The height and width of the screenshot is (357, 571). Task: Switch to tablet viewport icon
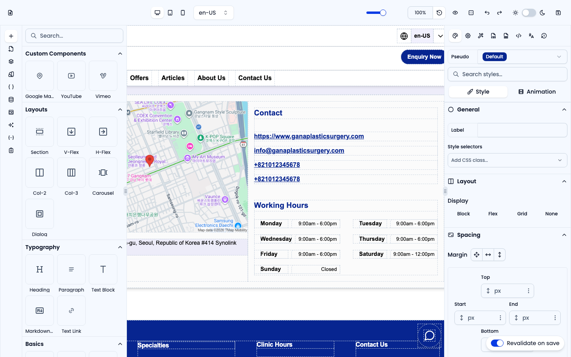click(170, 13)
